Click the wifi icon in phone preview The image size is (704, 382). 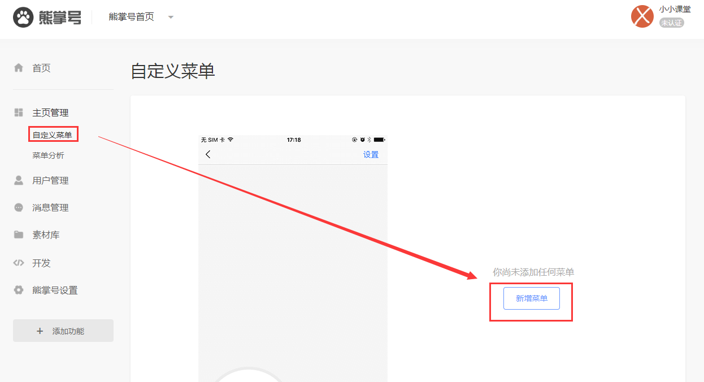click(231, 140)
